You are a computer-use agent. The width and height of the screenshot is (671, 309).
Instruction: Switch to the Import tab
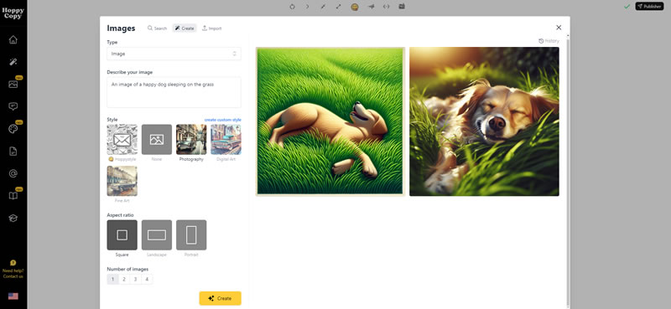pyautogui.click(x=212, y=28)
